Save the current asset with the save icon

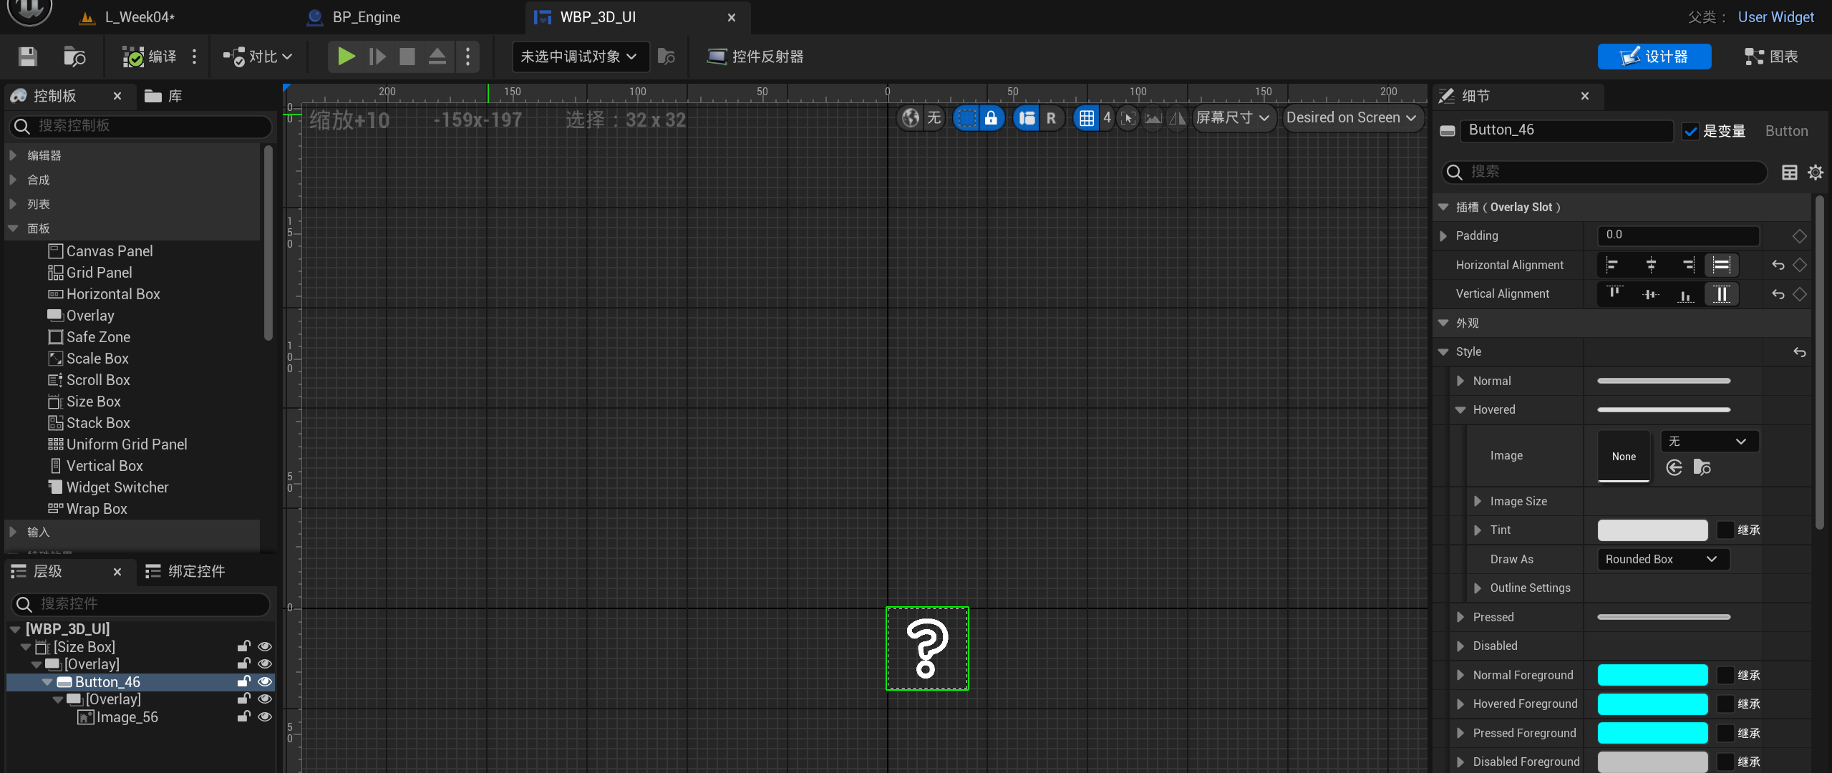(26, 57)
